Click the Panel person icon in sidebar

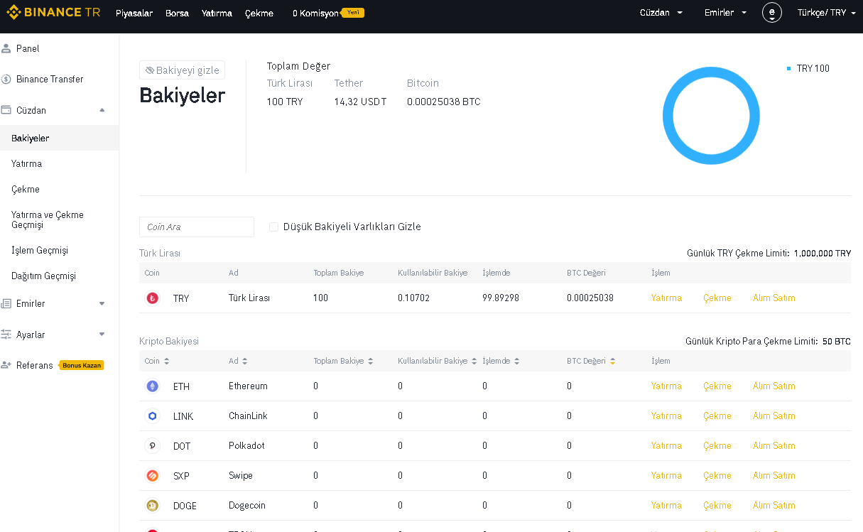[x=6, y=48]
